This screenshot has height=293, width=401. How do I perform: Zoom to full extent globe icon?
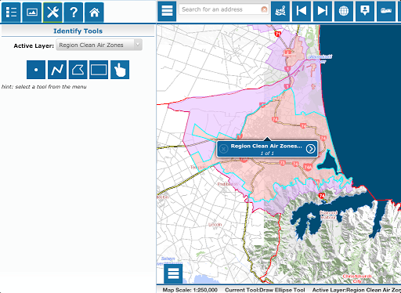coord(344,11)
